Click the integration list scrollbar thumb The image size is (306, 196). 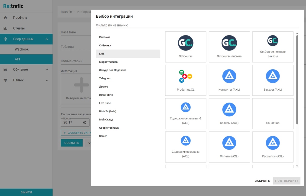click(297, 80)
